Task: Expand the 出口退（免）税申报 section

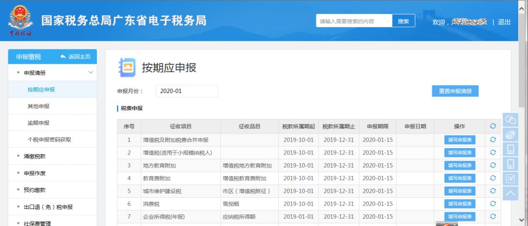Action: (x=48, y=207)
